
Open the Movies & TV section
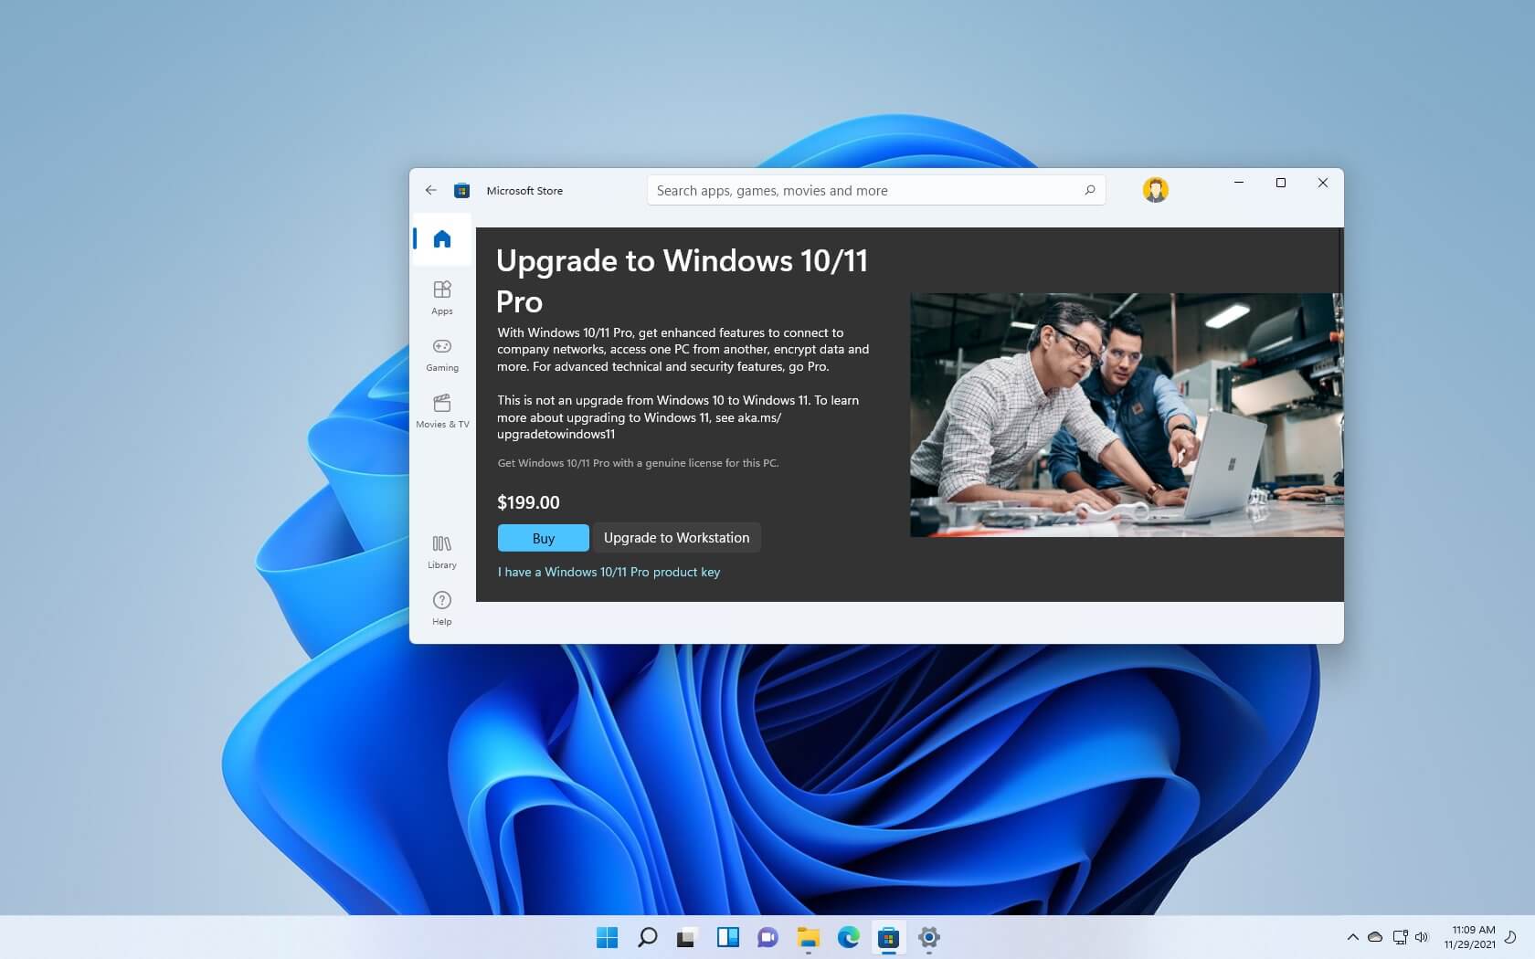441,410
